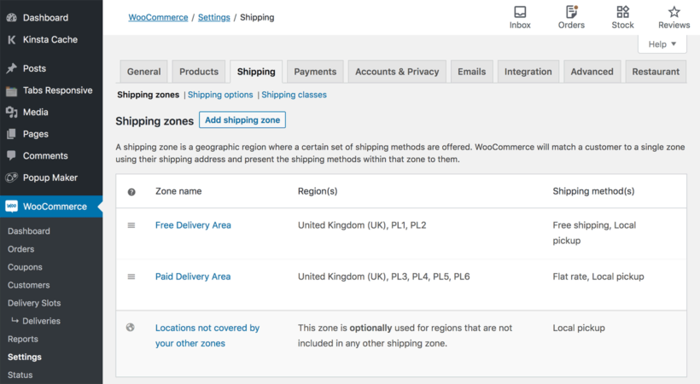Image resolution: width=700 pixels, height=384 pixels.
Task: Open the Stock icon in header
Action: (623, 12)
